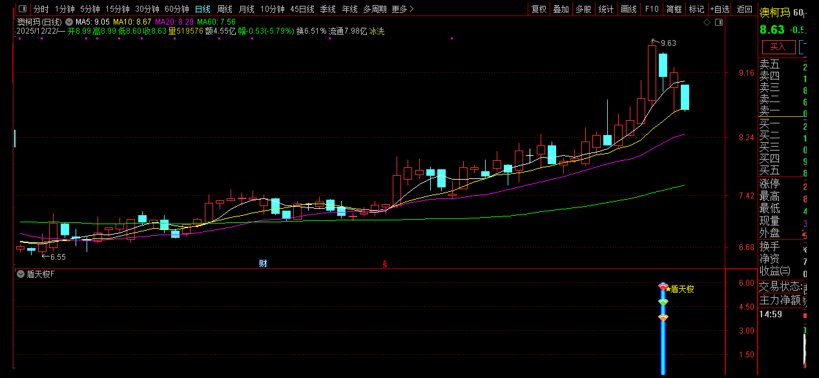The image size is (819, 378).
Task: Select the 5分钟 period tab
Action: [x=90, y=9]
